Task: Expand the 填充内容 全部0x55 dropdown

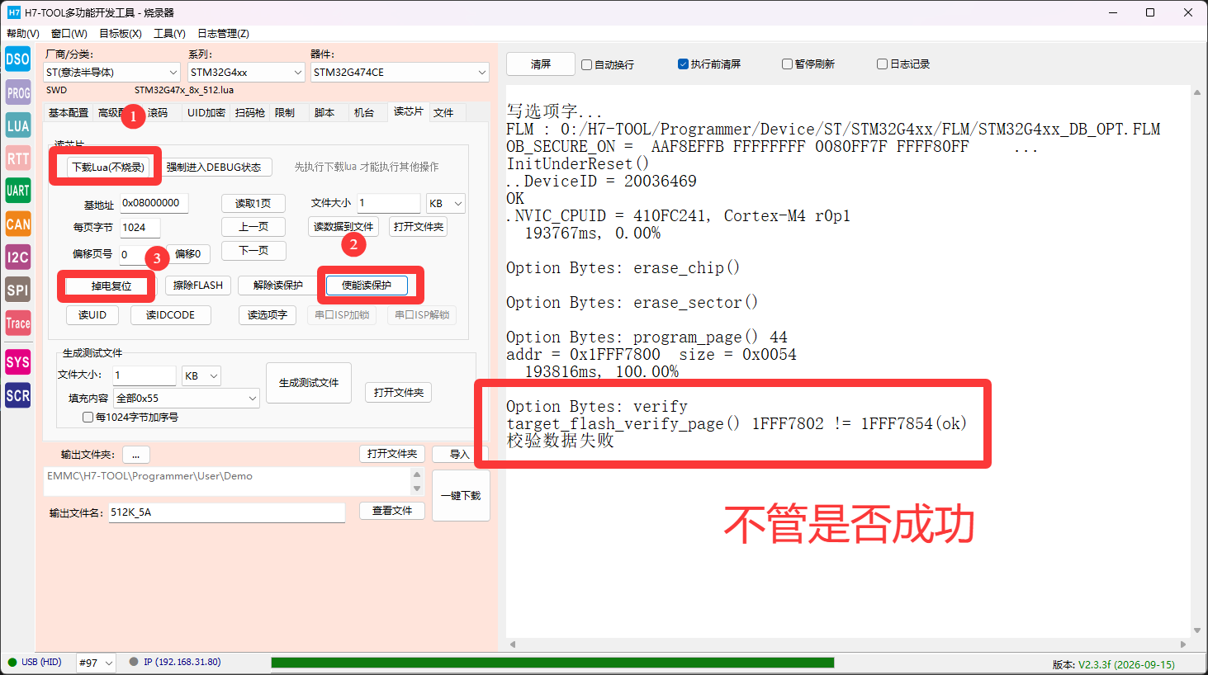Action: point(187,399)
